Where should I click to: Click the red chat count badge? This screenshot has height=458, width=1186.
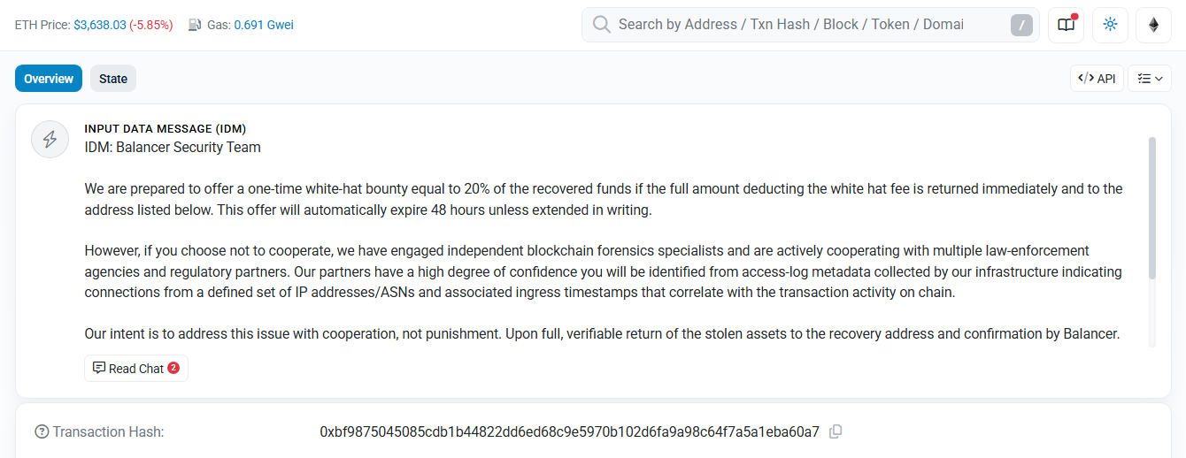click(173, 368)
